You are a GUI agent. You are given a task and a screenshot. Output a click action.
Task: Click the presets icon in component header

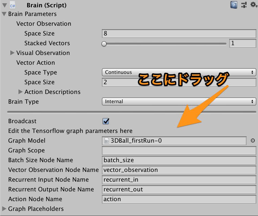[x=244, y=5]
